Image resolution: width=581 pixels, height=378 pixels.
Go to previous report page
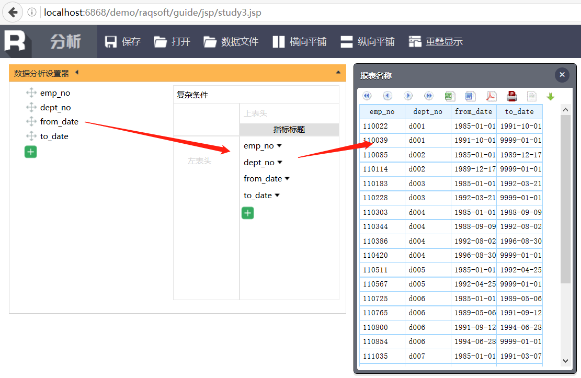[388, 96]
